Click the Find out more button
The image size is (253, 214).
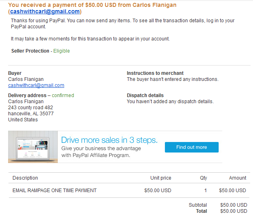click(x=192, y=147)
